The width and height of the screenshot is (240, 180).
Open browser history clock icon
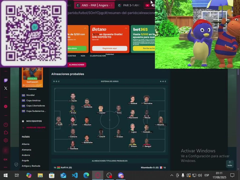click(x=6, y=125)
